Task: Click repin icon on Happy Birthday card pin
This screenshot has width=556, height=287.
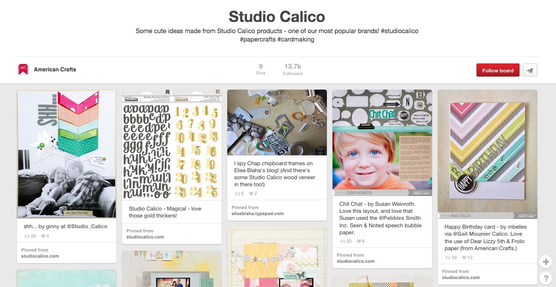Action: [x=448, y=258]
